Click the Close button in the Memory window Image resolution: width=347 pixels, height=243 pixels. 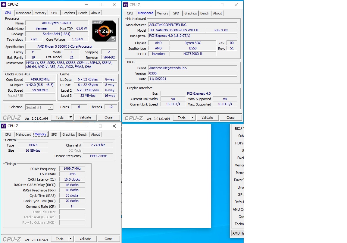click(108, 239)
